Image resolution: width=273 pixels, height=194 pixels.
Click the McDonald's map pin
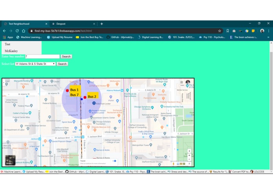coord(117,84)
